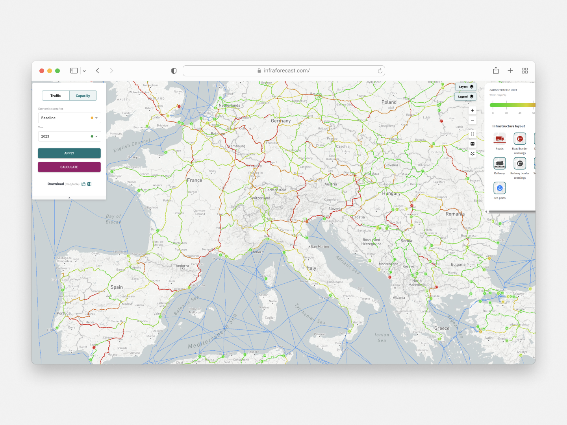Toggle the Sea ports layer
This screenshot has height=425, width=567.
point(500,188)
